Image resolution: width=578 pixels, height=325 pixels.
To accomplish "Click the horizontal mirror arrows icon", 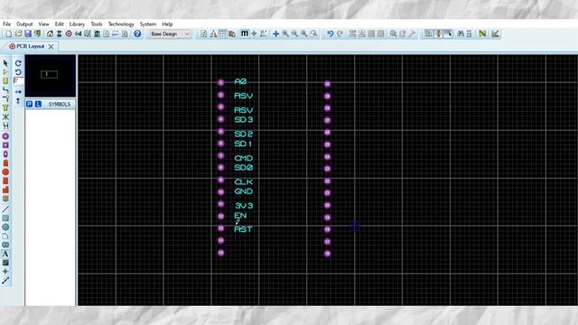I will pos(18,91).
